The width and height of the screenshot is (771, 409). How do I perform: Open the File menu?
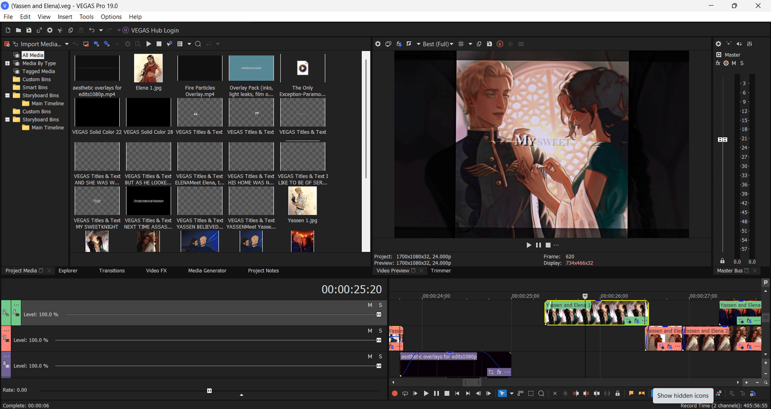8,17
